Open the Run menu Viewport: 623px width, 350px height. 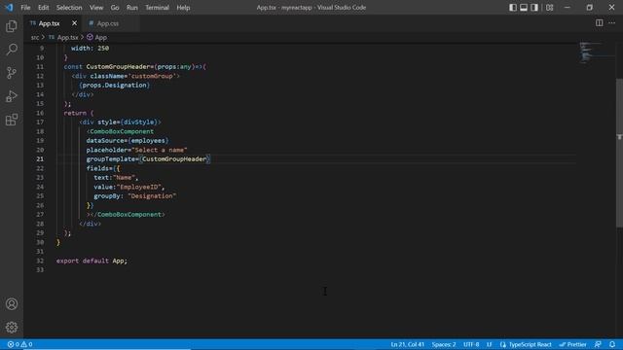click(x=132, y=8)
